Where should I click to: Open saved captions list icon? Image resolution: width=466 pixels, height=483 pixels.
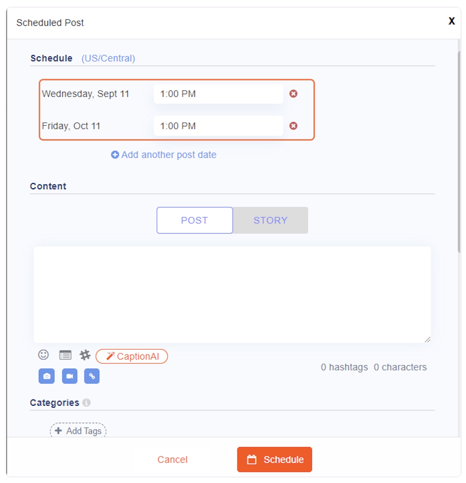pyautogui.click(x=65, y=355)
